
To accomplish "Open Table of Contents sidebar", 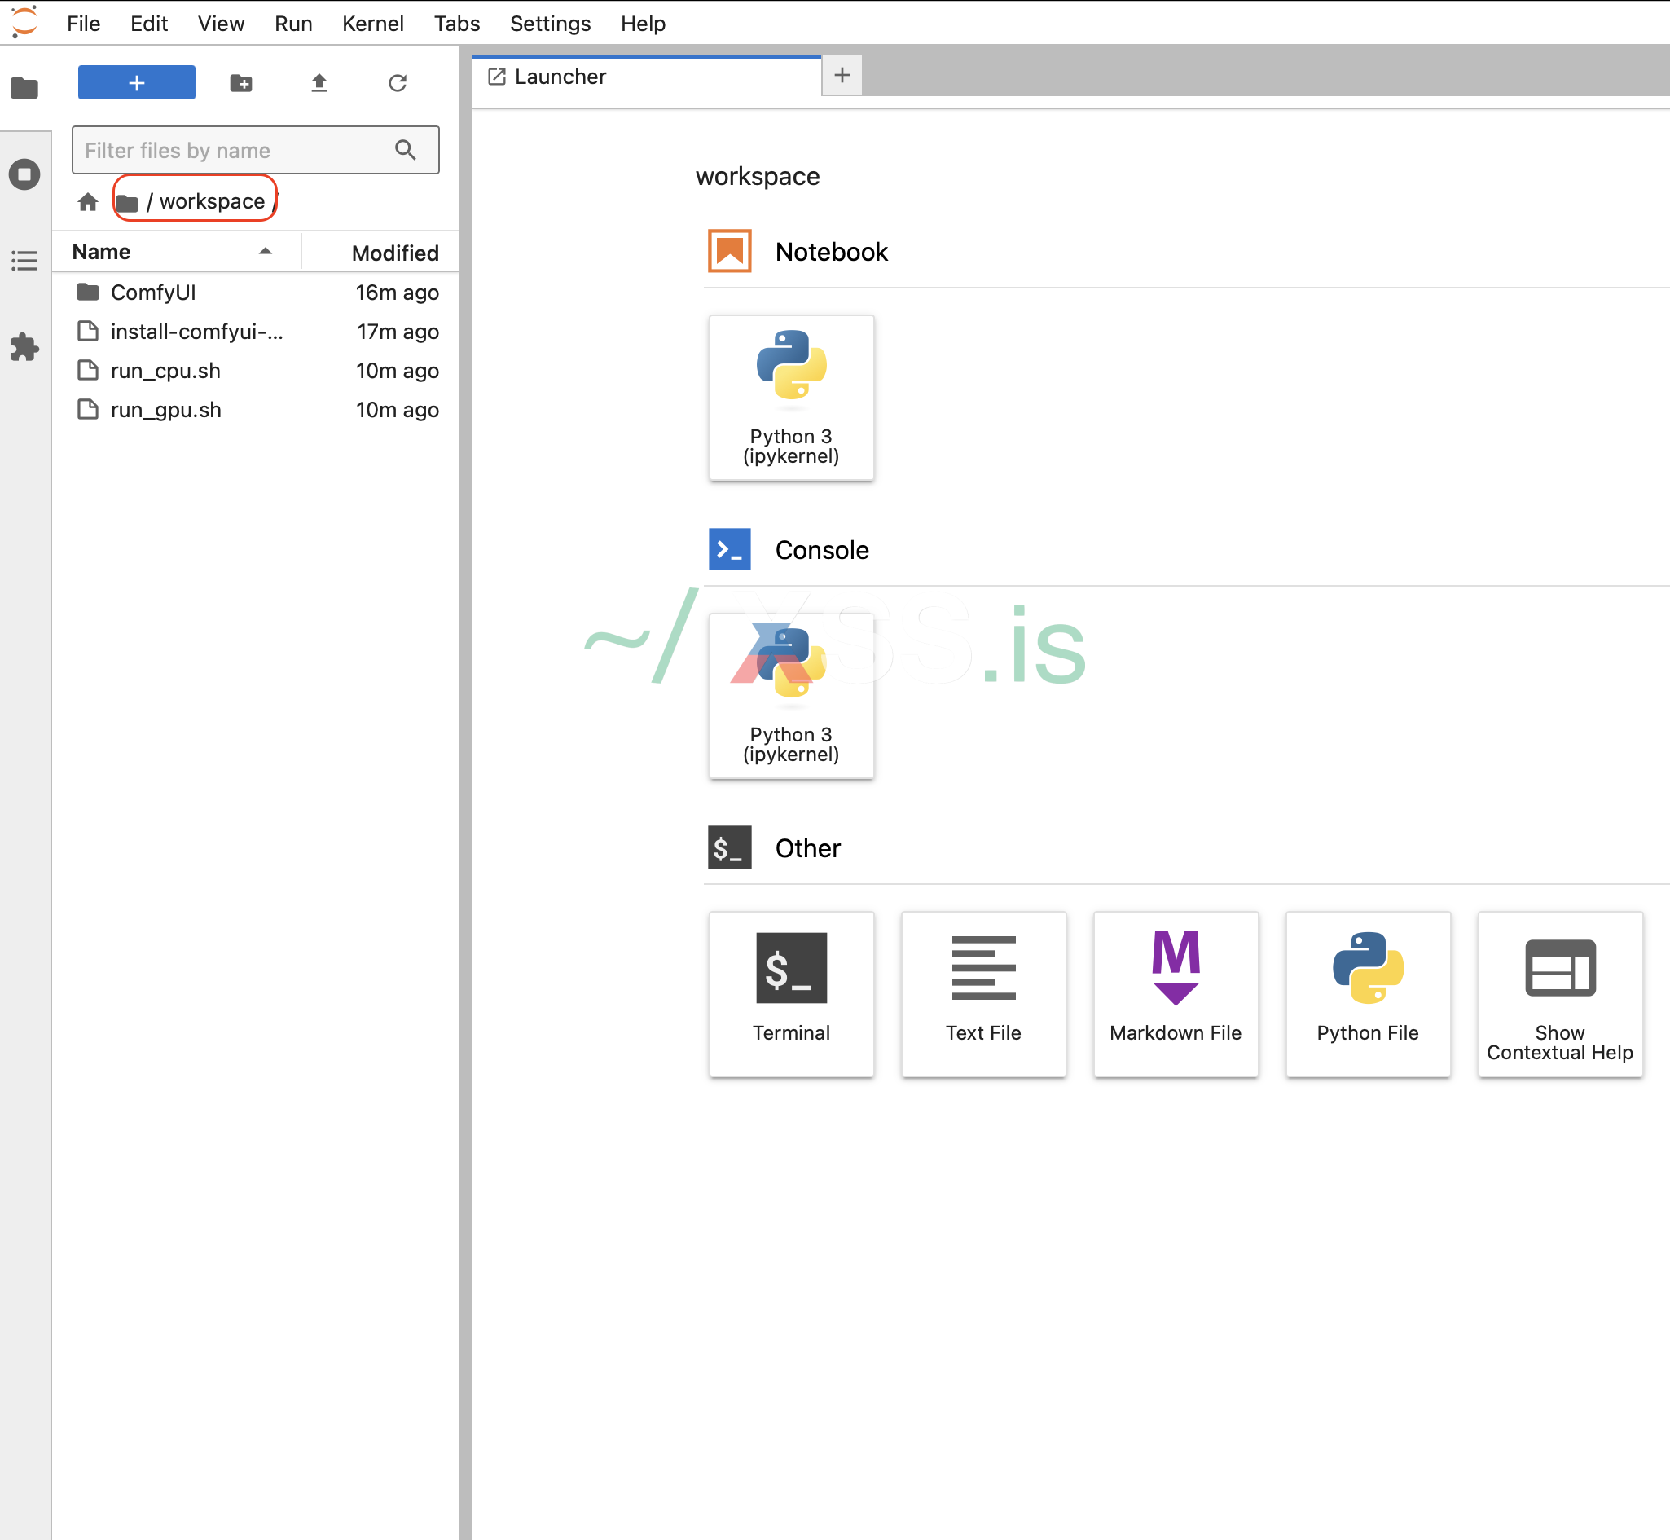I will 24,261.
